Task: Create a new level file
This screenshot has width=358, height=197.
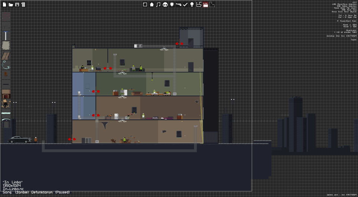Action: pyautogui.click(x=4, y=4)
